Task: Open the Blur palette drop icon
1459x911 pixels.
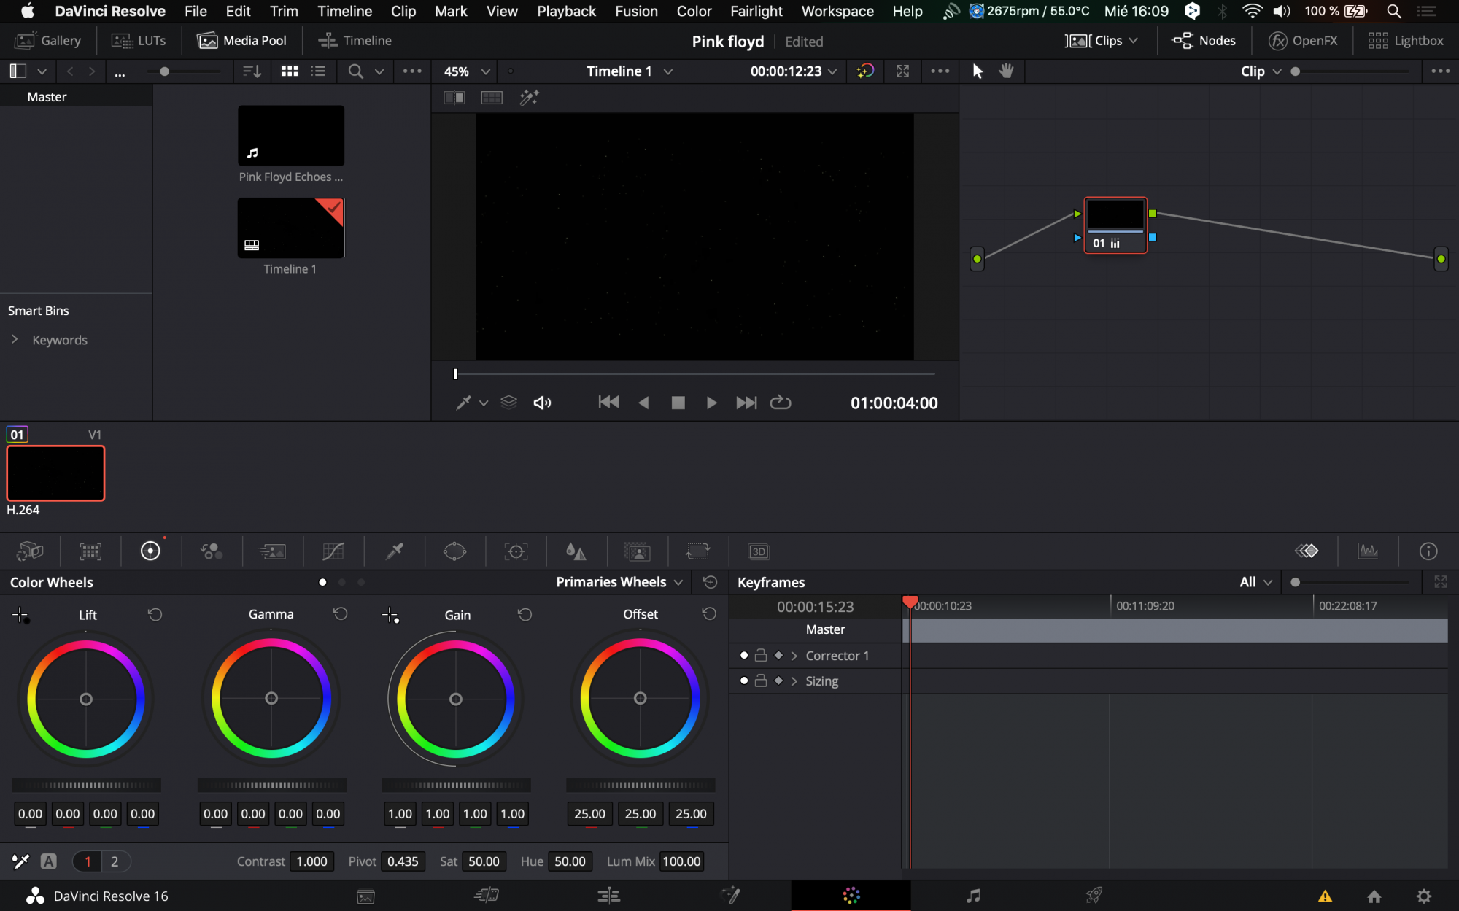Action: (576, 551)
